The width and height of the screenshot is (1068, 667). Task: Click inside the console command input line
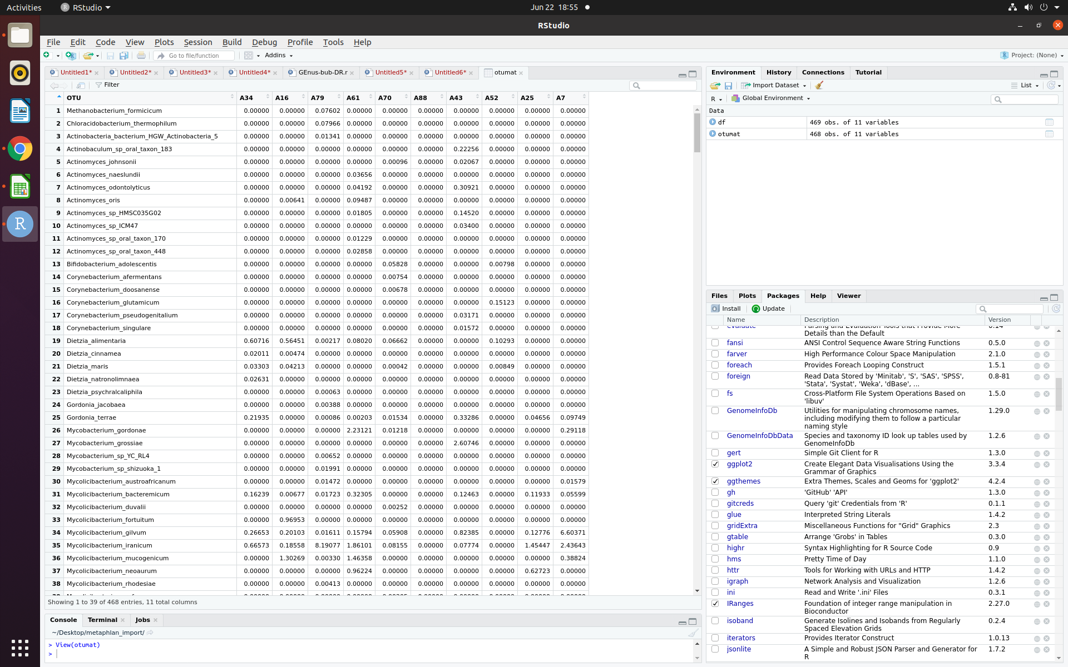[222, 653]
